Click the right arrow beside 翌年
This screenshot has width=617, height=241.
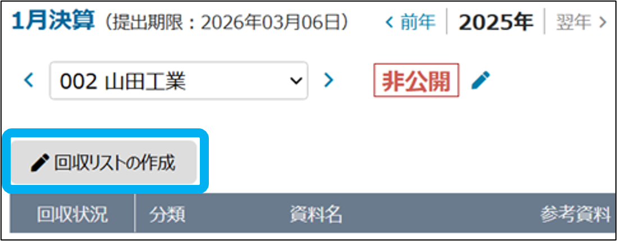tap(602, 22)
